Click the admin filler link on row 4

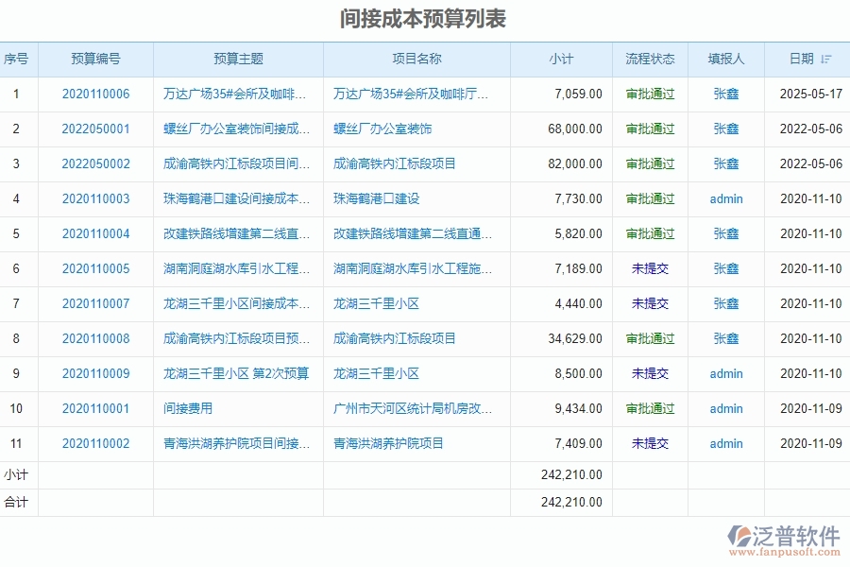coord(725,198)
